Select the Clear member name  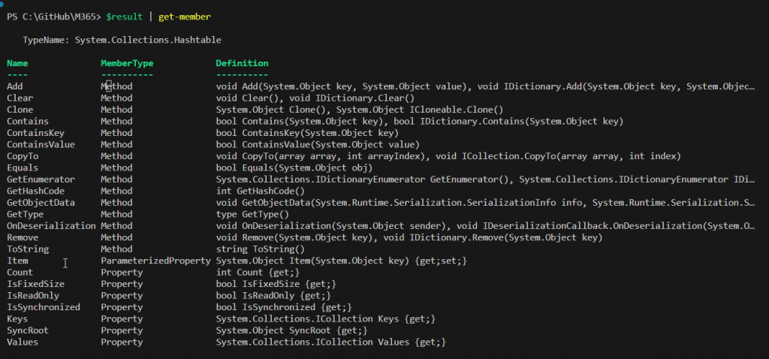tap(20, 98)
